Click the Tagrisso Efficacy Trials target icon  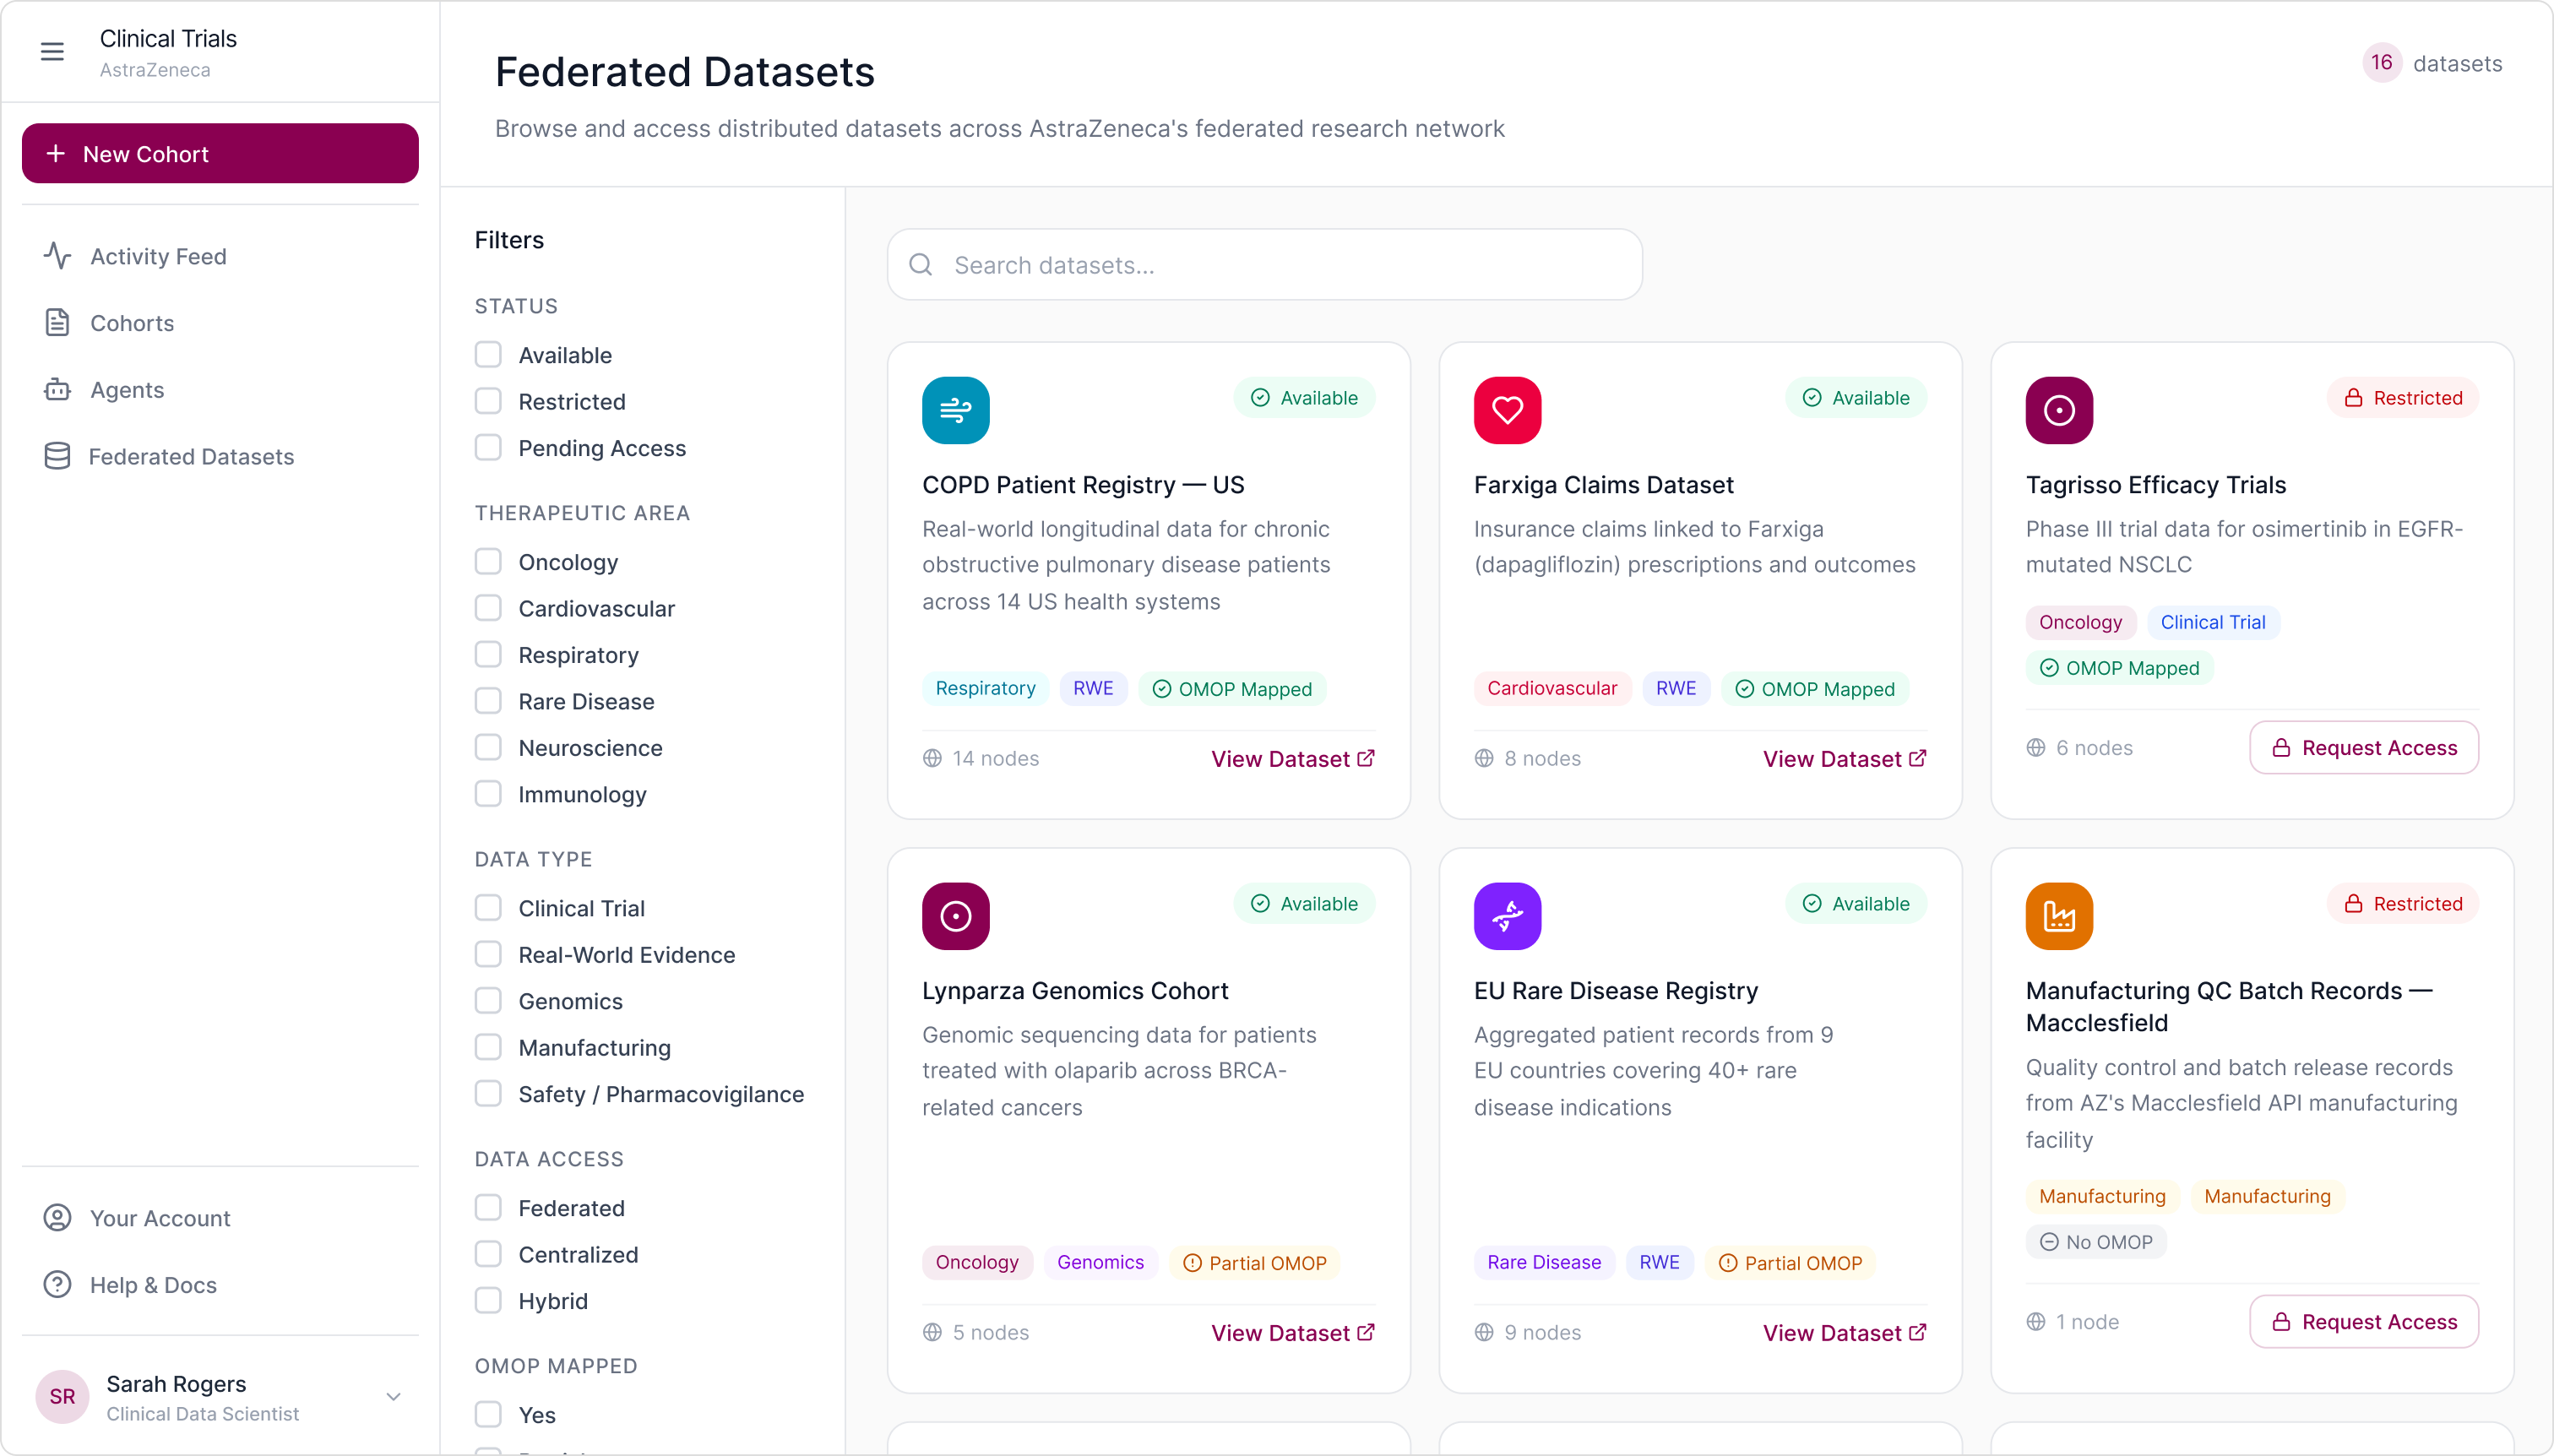(2059, 410)
